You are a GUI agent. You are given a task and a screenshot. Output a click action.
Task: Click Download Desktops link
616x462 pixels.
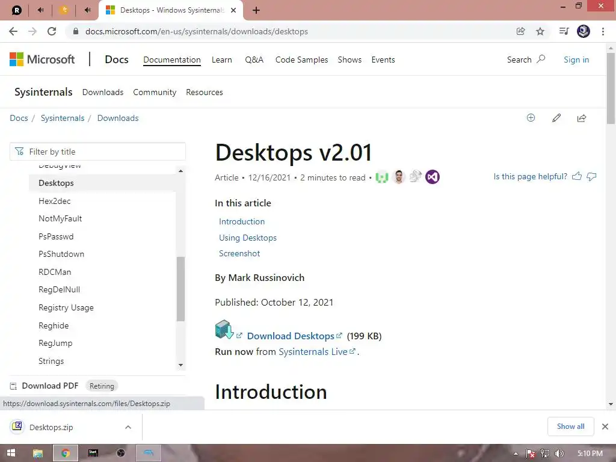(294, 336)
